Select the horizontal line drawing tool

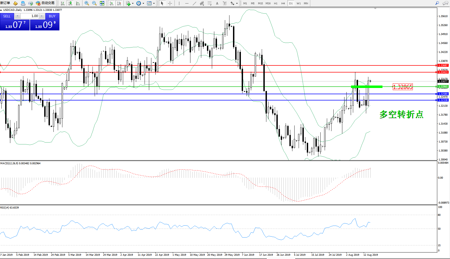click(x=187, y=3)
